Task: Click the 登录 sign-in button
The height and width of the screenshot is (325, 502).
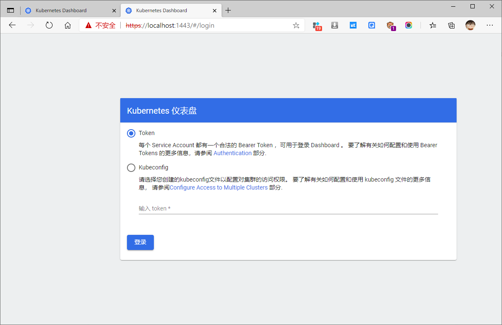Action: coord(140,242)
